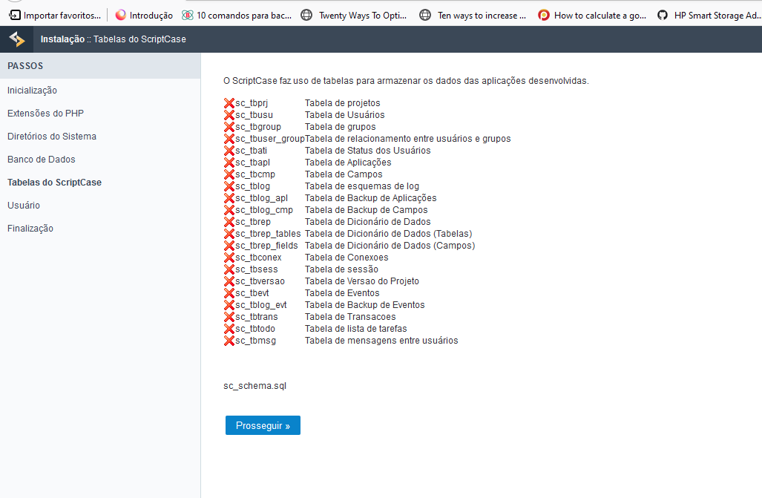Click the red X icon beside sc_tbevt
The width and height of the screenshot is (762, 498).
(229, 293)
